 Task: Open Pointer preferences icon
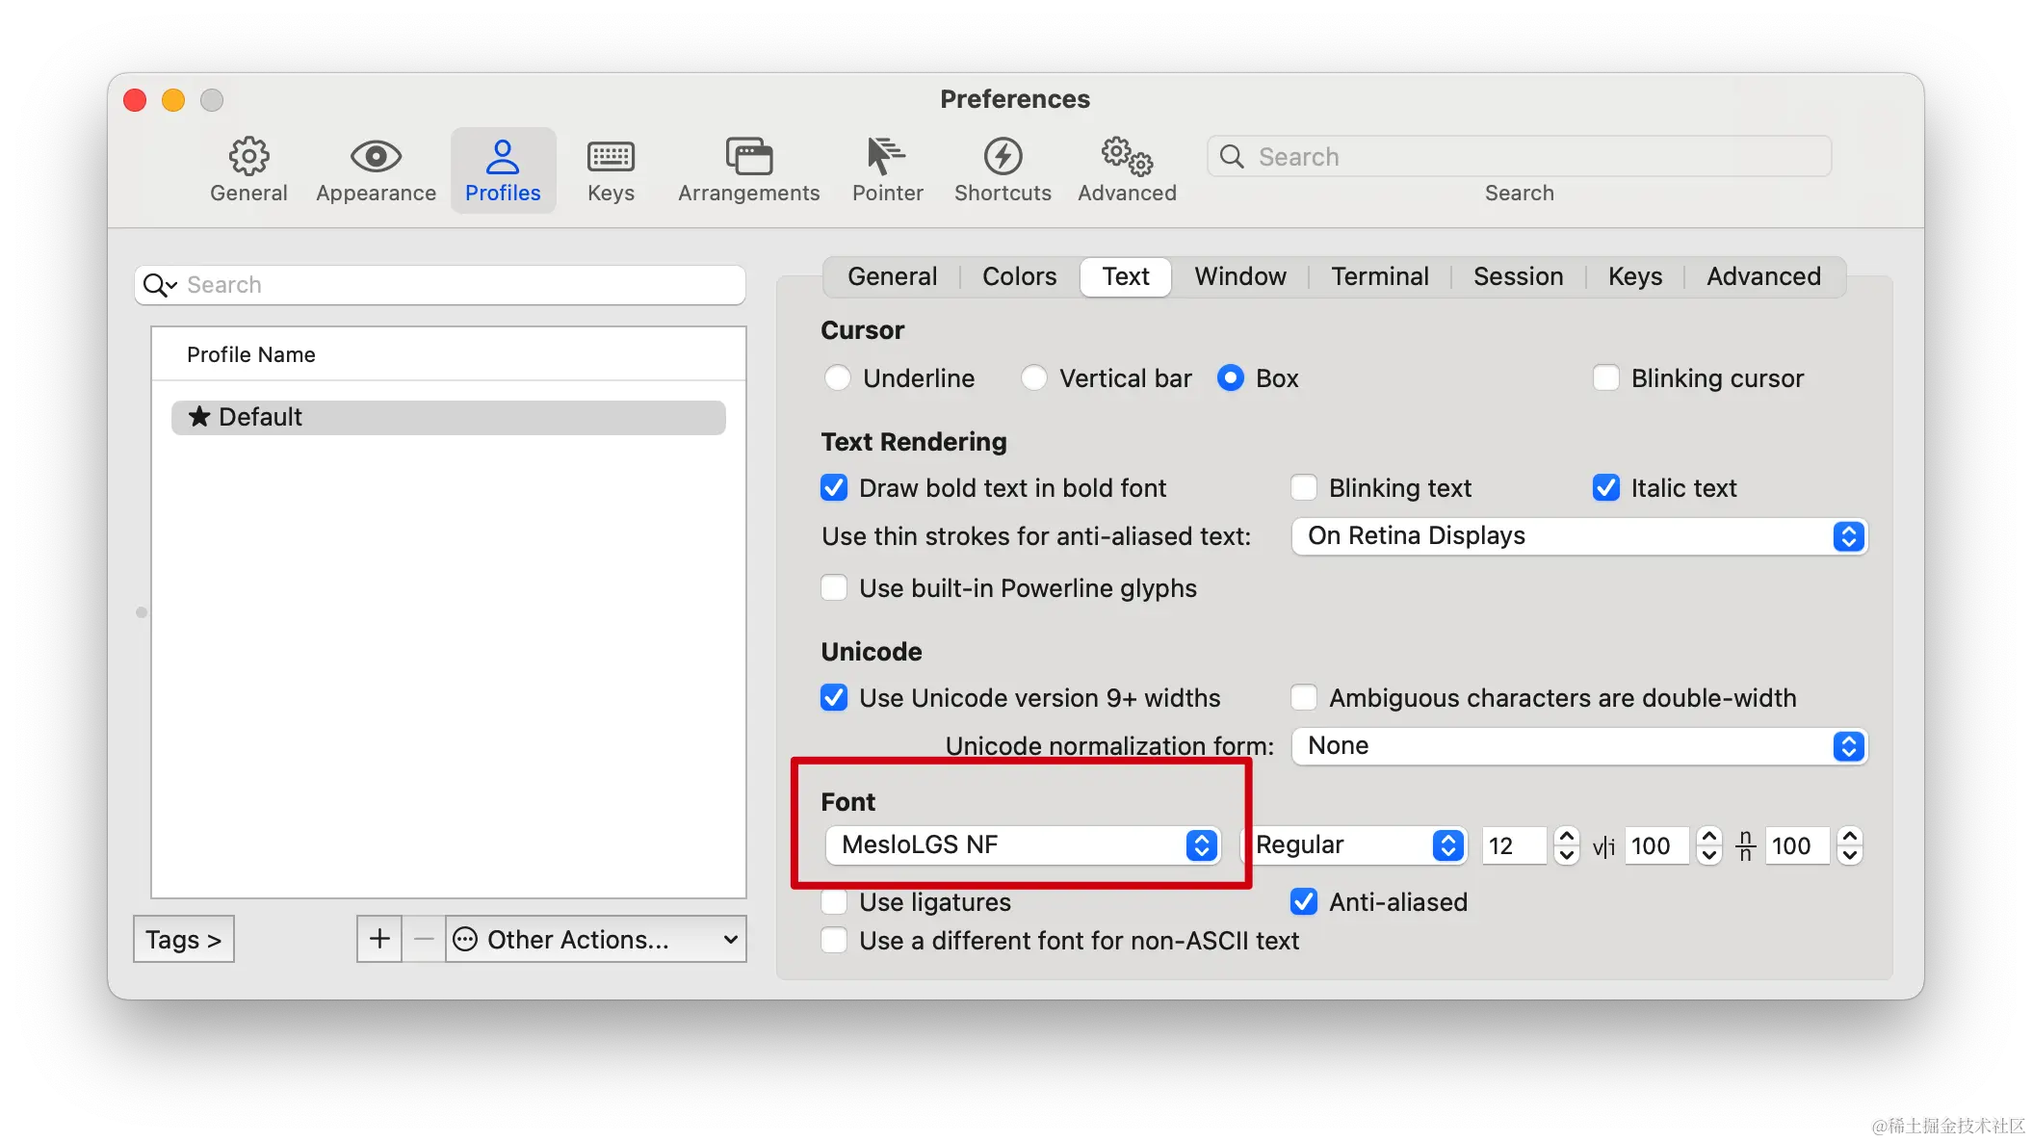pos(886,156)
